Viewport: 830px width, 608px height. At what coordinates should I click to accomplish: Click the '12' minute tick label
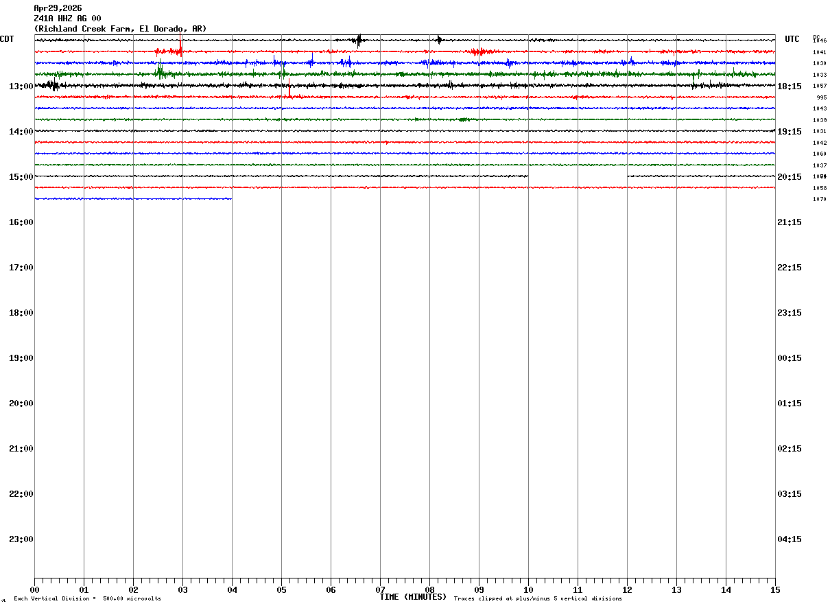tap(627, 589)
